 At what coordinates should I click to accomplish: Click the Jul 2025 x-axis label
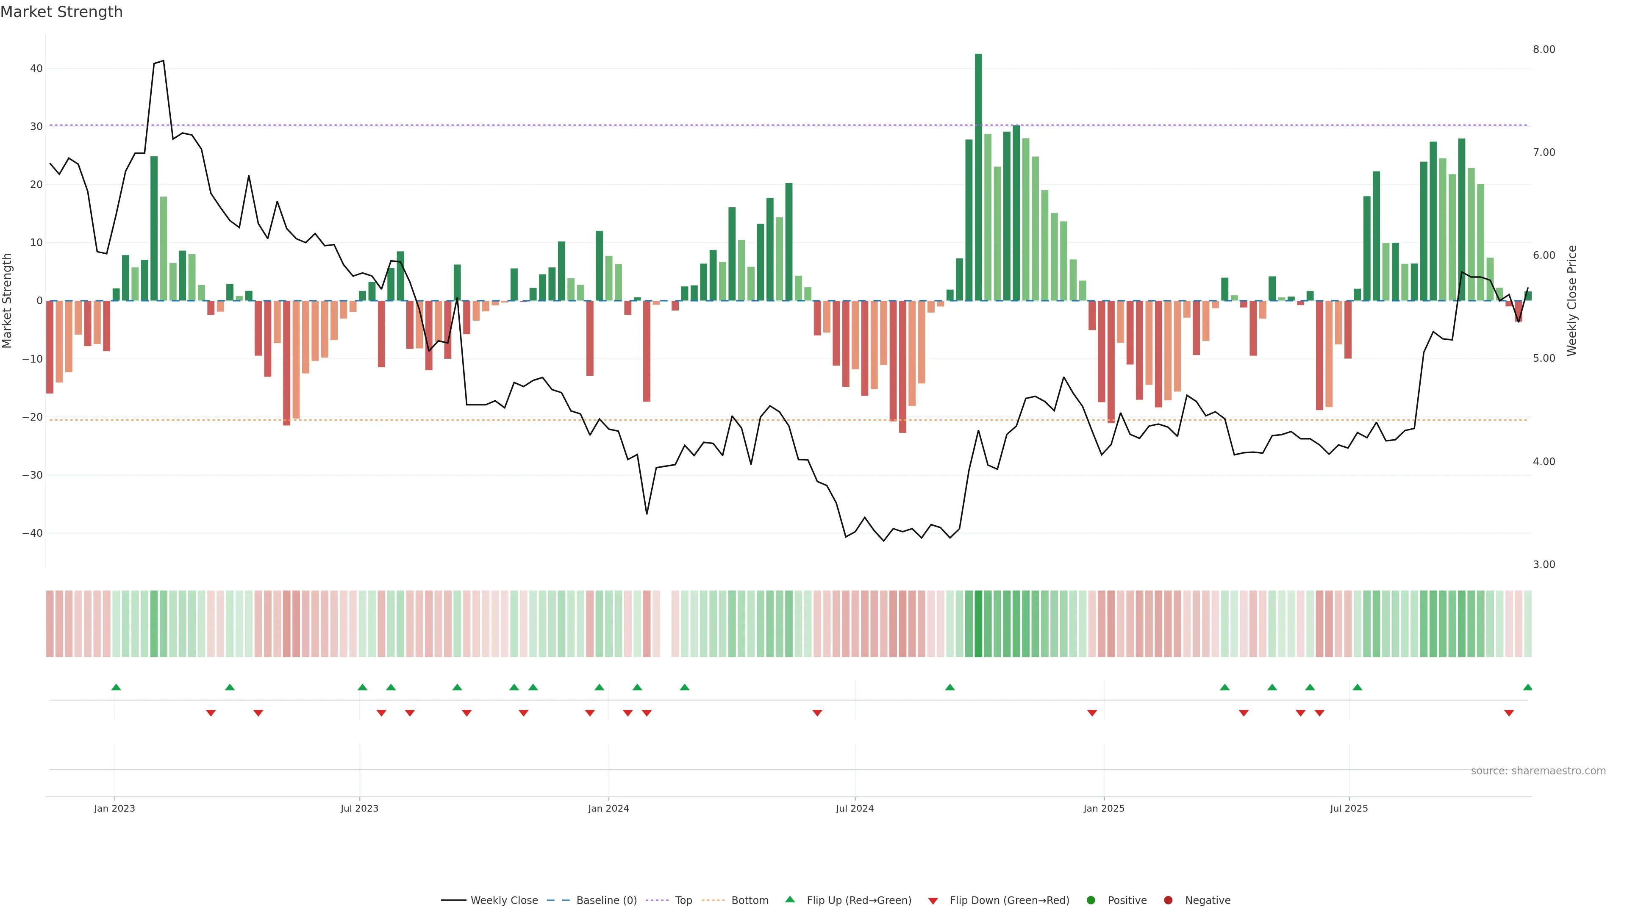1349,808
